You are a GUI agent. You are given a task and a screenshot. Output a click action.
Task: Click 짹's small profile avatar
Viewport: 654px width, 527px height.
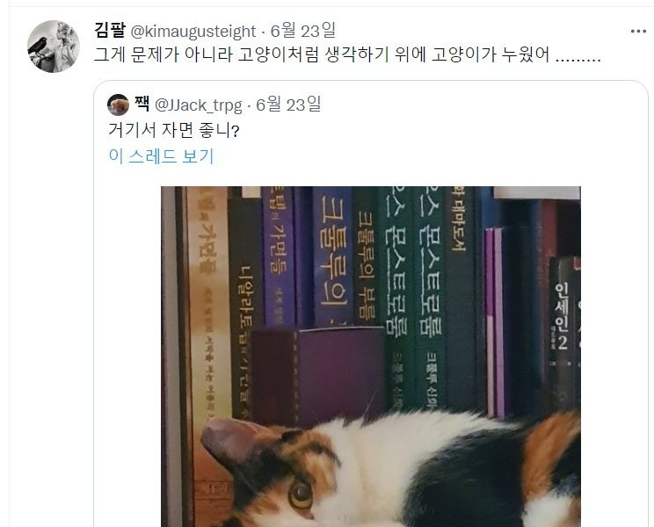118,105
